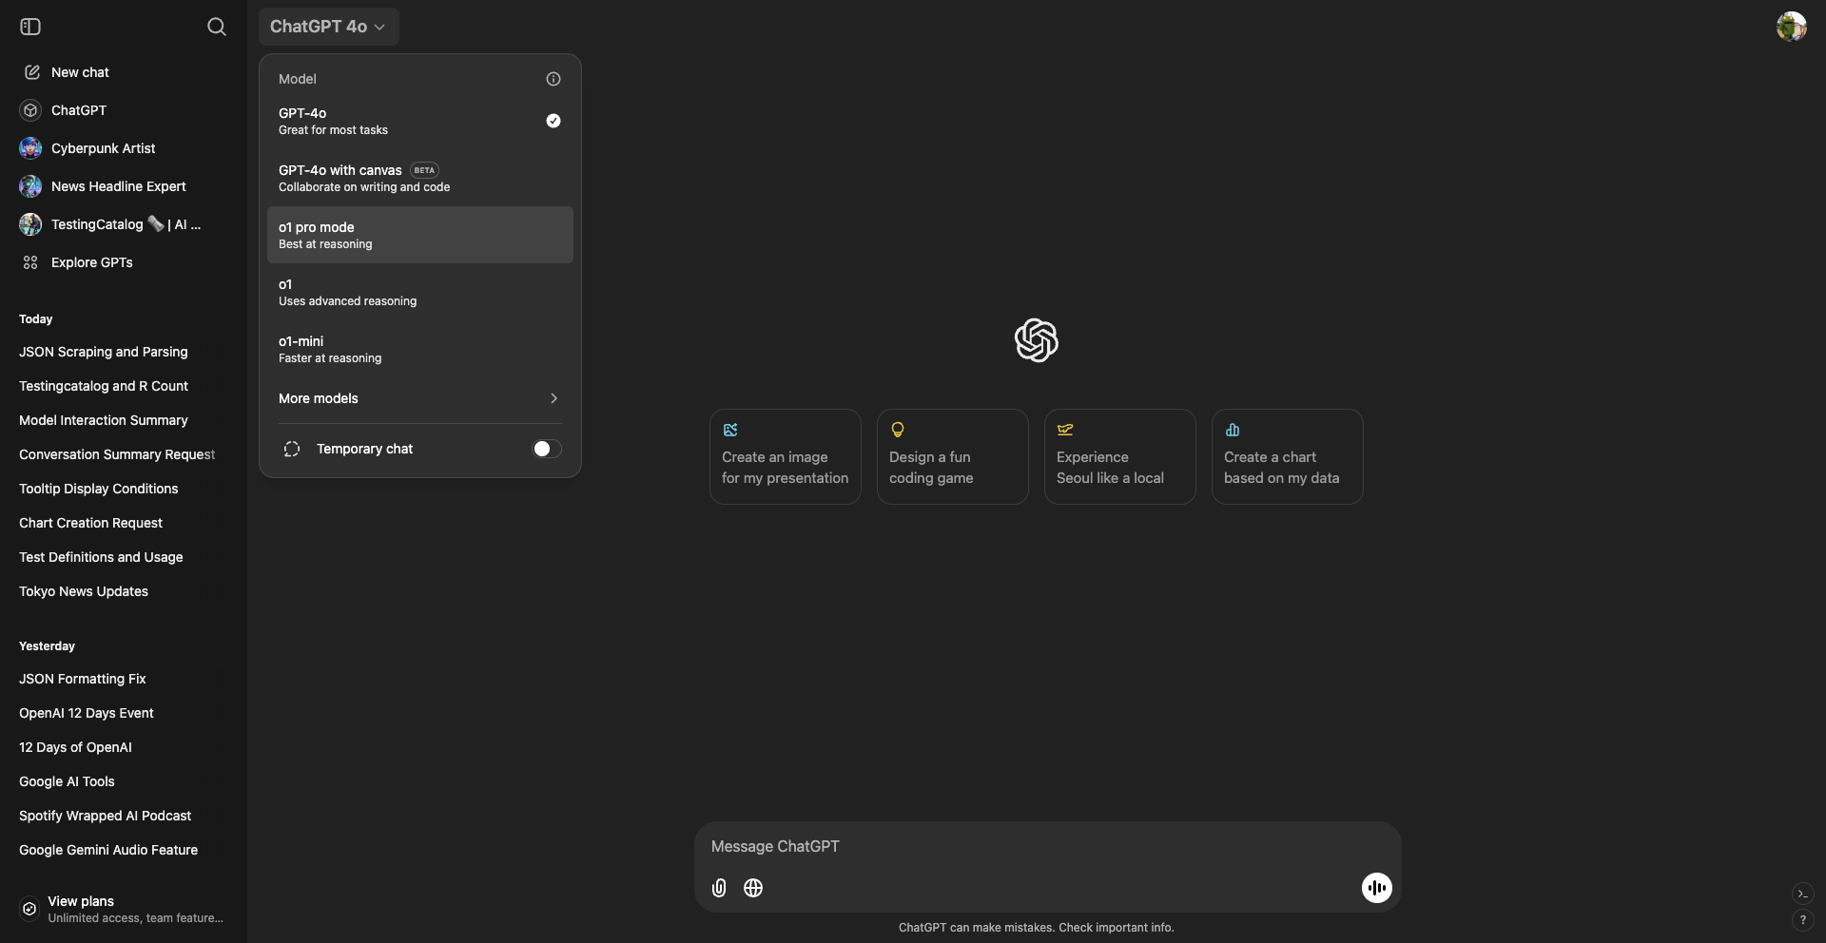Collapse the sidebar using the panel icon
Viewport: 1826px width, 943px height.
pos(30,27)
